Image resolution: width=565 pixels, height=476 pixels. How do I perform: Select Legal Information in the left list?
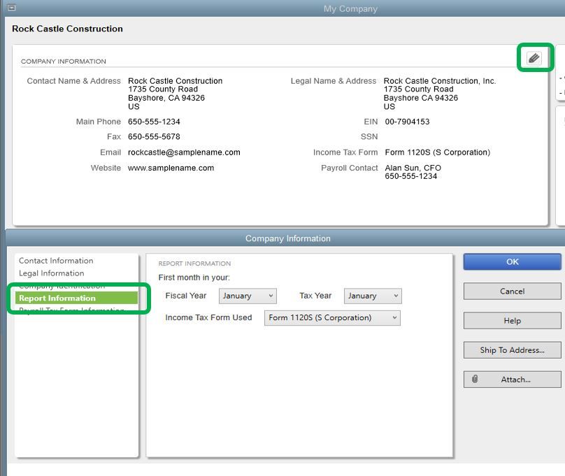click(52, 273)
